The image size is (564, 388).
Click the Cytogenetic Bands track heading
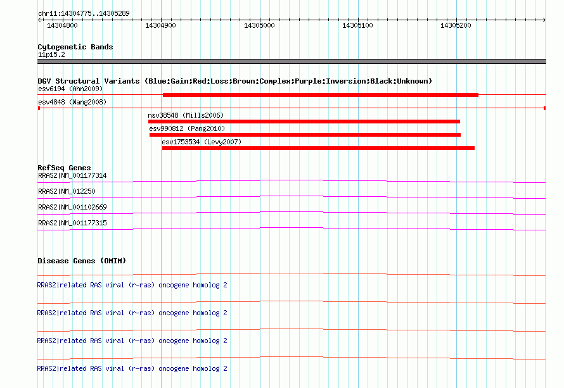[x=75, y=47]
